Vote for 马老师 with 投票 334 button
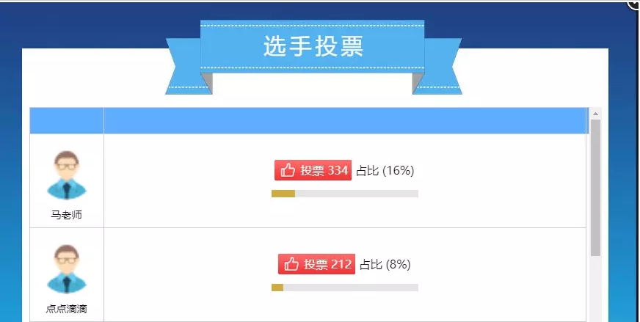Viewport: 640px width, 322px height. tap(313, 170)
